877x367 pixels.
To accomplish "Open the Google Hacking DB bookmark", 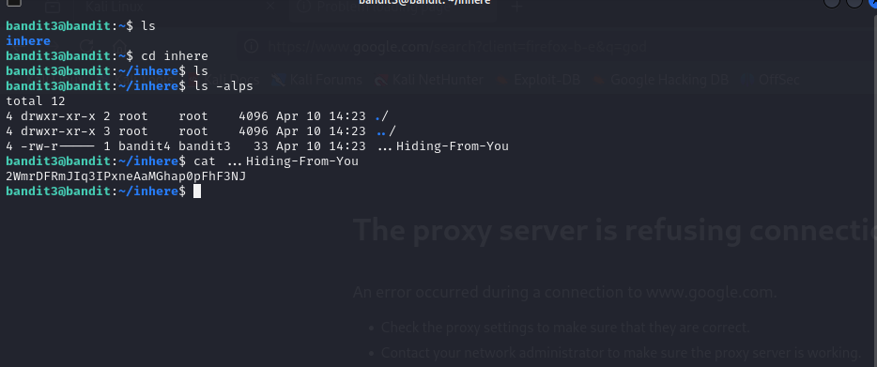I will click(x=660, y=80).
